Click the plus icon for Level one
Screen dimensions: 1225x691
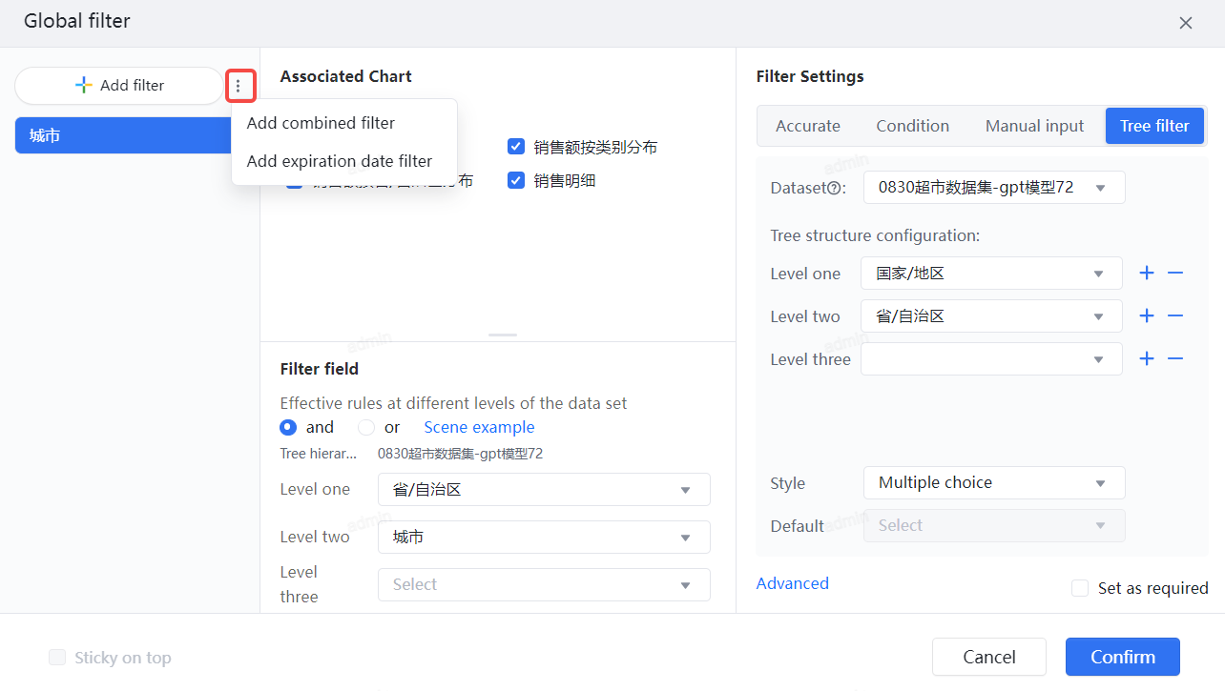tap(1147, 274)
